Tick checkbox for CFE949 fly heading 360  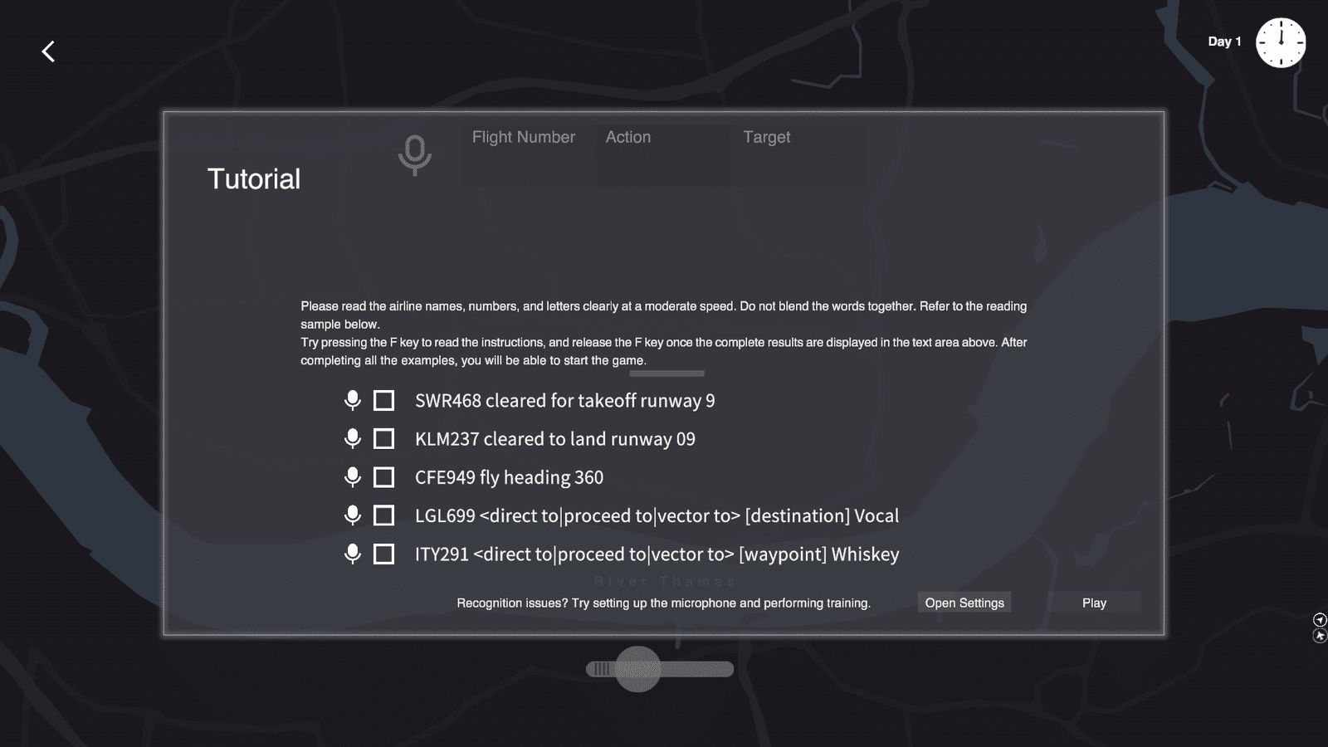pyautogui.click(x=383, y=477)
